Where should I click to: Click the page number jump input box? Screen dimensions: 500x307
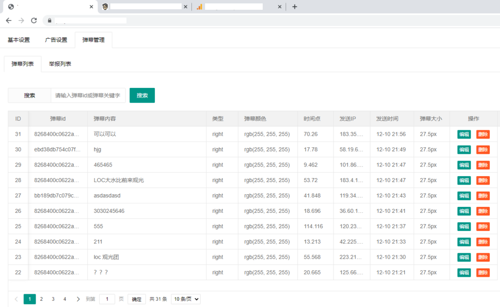(107, 299)
